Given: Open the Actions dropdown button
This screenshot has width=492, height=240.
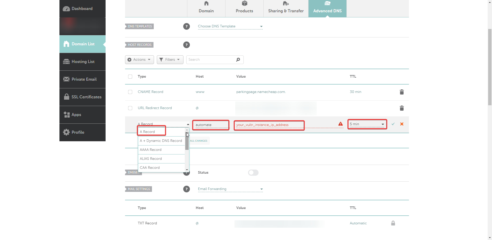Looking at the screenshot, I should pyautogui.click(x=139, y=60).
